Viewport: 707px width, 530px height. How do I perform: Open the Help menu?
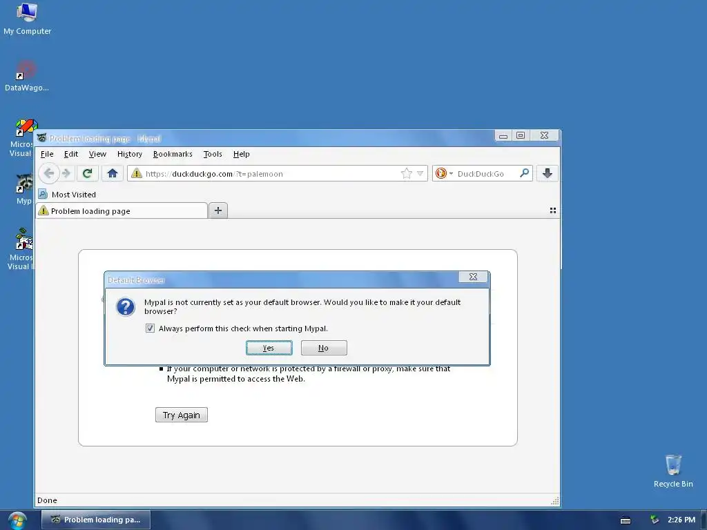point(241,154)
